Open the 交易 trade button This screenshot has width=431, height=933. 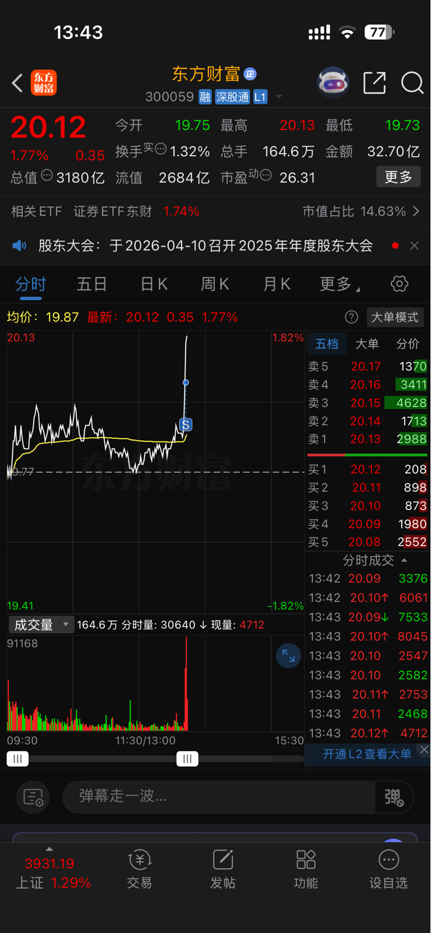(140, 870)
